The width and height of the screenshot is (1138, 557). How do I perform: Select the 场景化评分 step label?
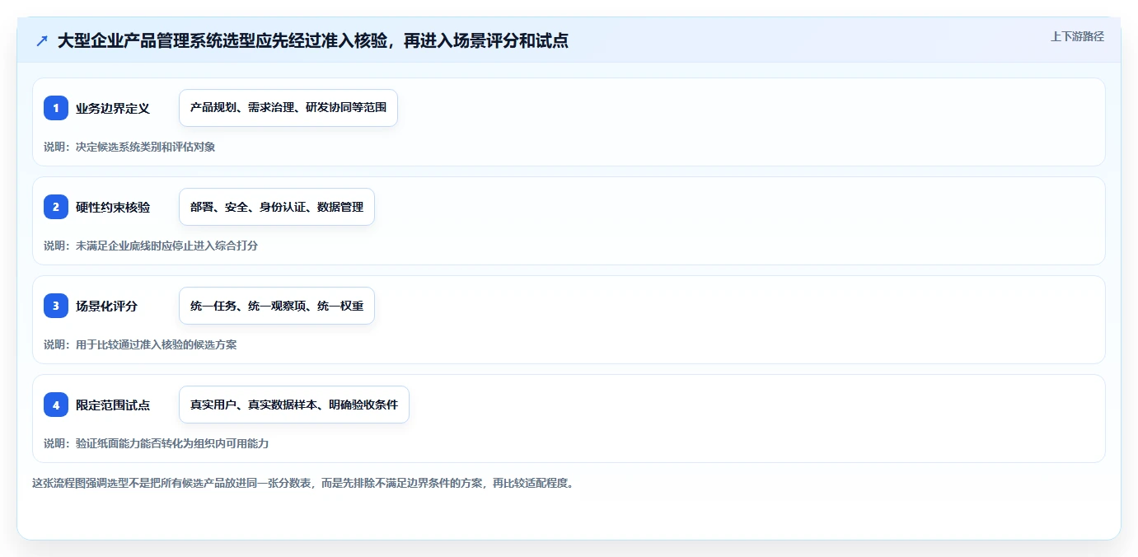click(x=107, y=306)
